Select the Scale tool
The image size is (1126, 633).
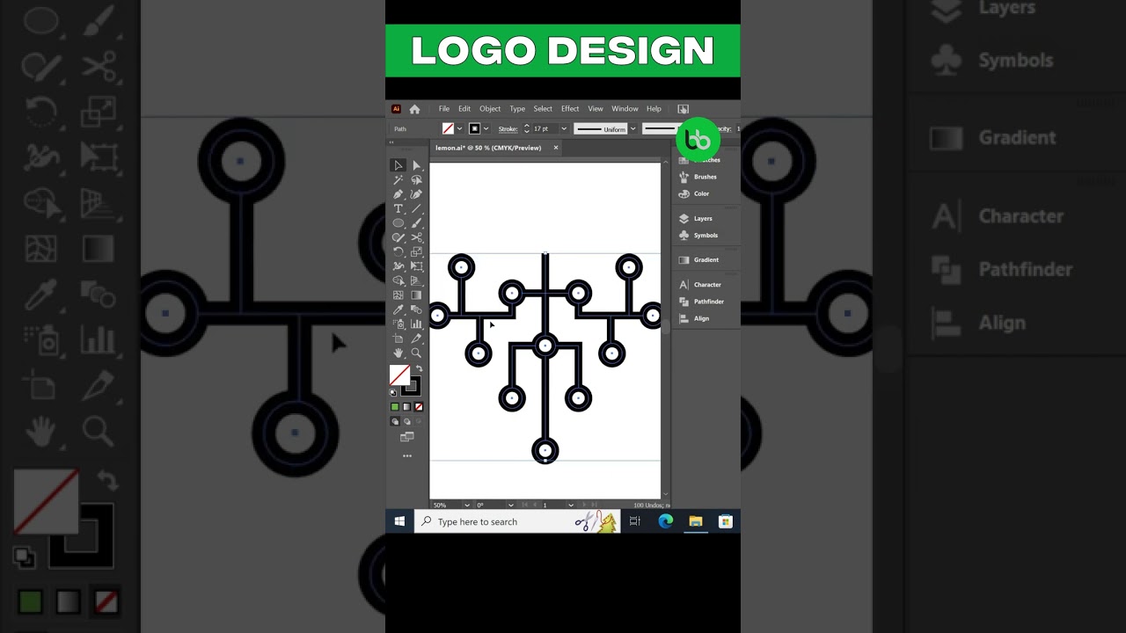tap(416, 251)
